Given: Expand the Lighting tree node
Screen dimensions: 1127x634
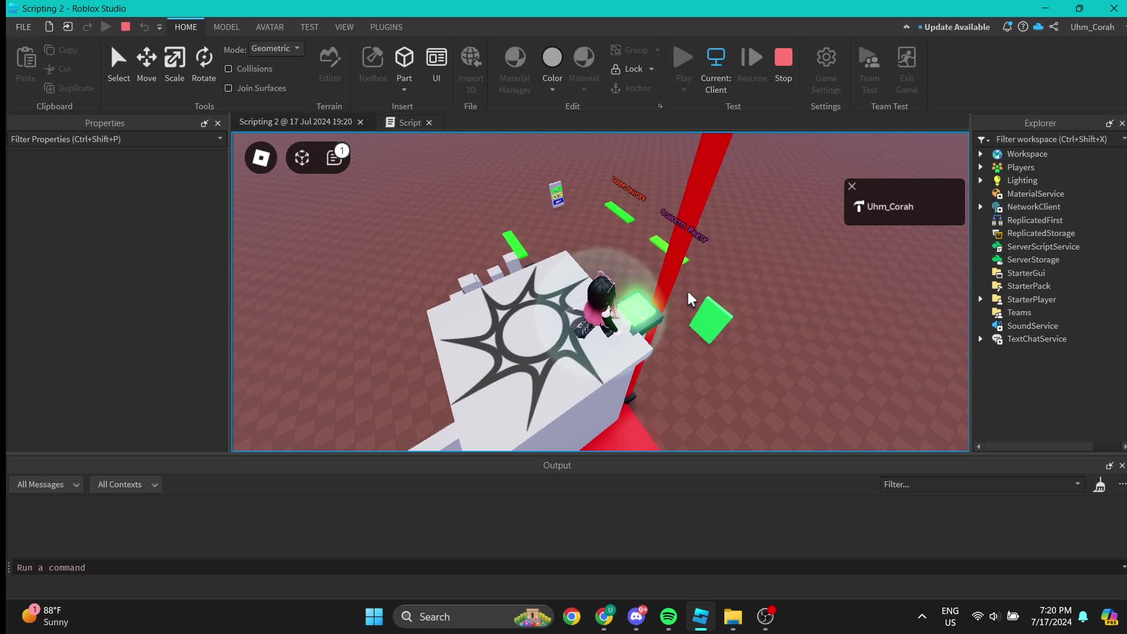Looking at the screenshot, I should pos(980,181).
